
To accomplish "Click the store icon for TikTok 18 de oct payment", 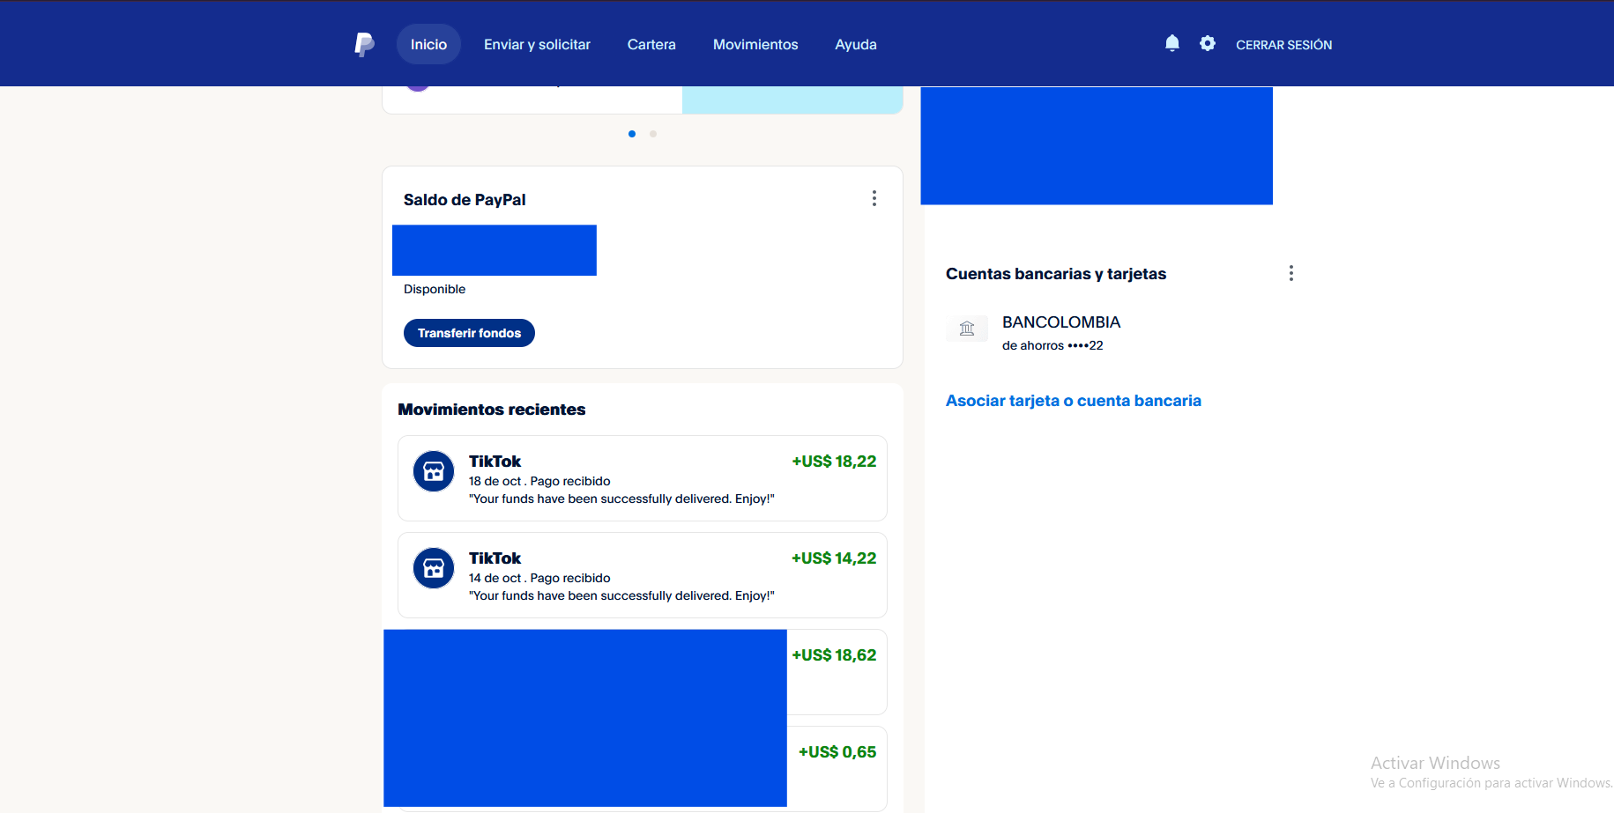I will tap(434, 471).
